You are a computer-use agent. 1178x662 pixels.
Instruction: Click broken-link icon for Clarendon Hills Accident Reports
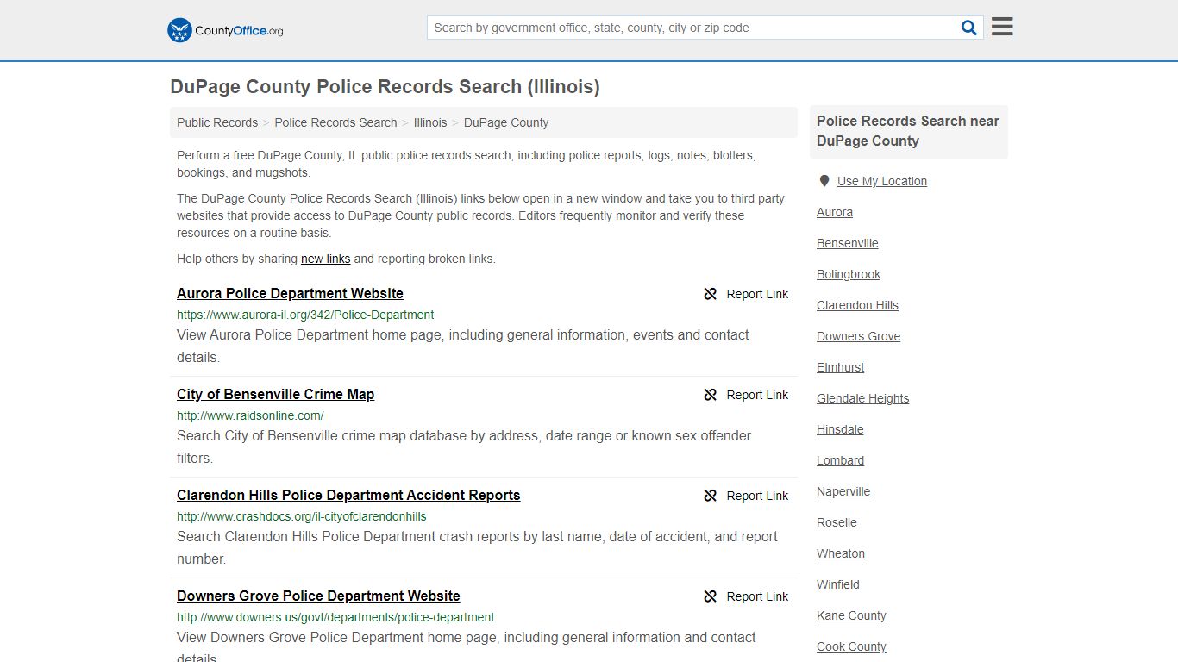711,496
